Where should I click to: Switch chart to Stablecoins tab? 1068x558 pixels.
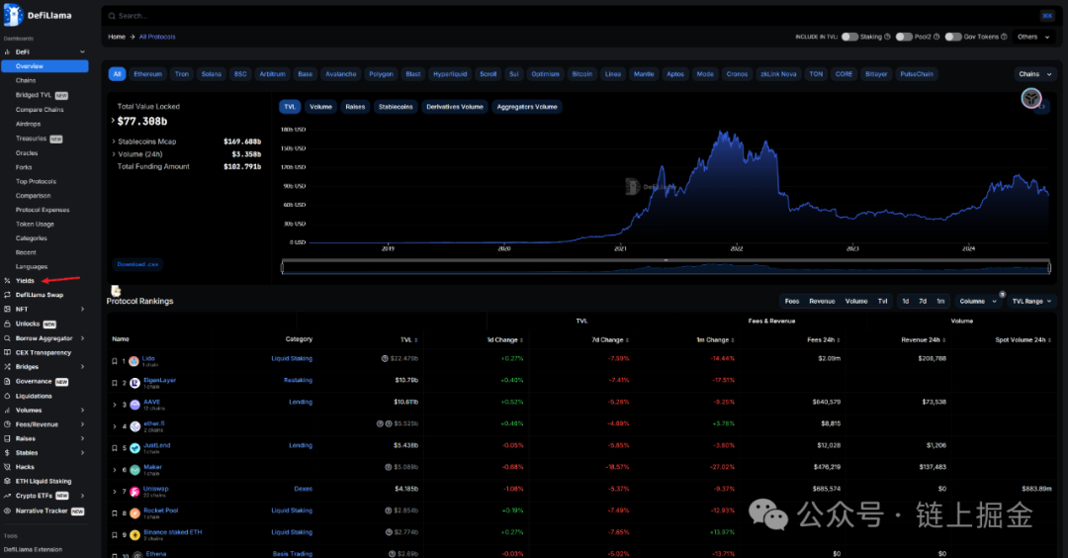396,106
